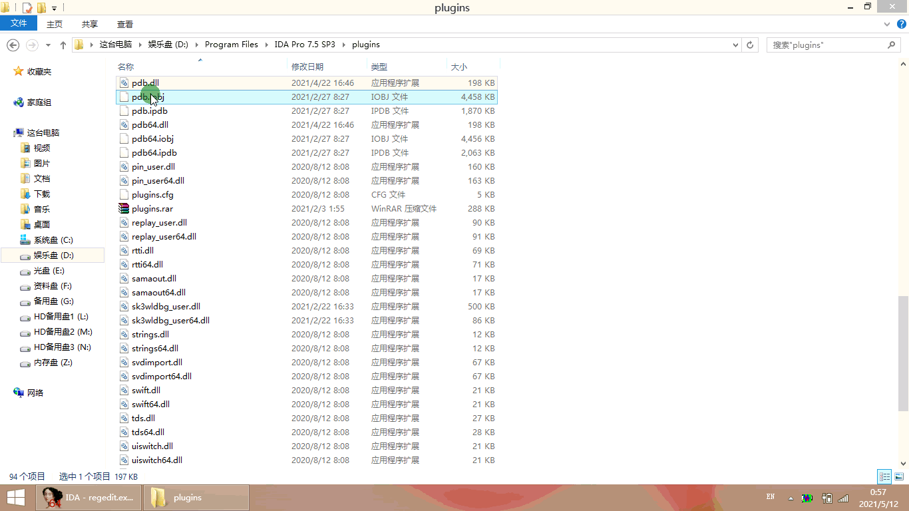Click the properties icon on quick access toolbar
Viewport: 909px width, 511px height.
click(x=27, y=7)
